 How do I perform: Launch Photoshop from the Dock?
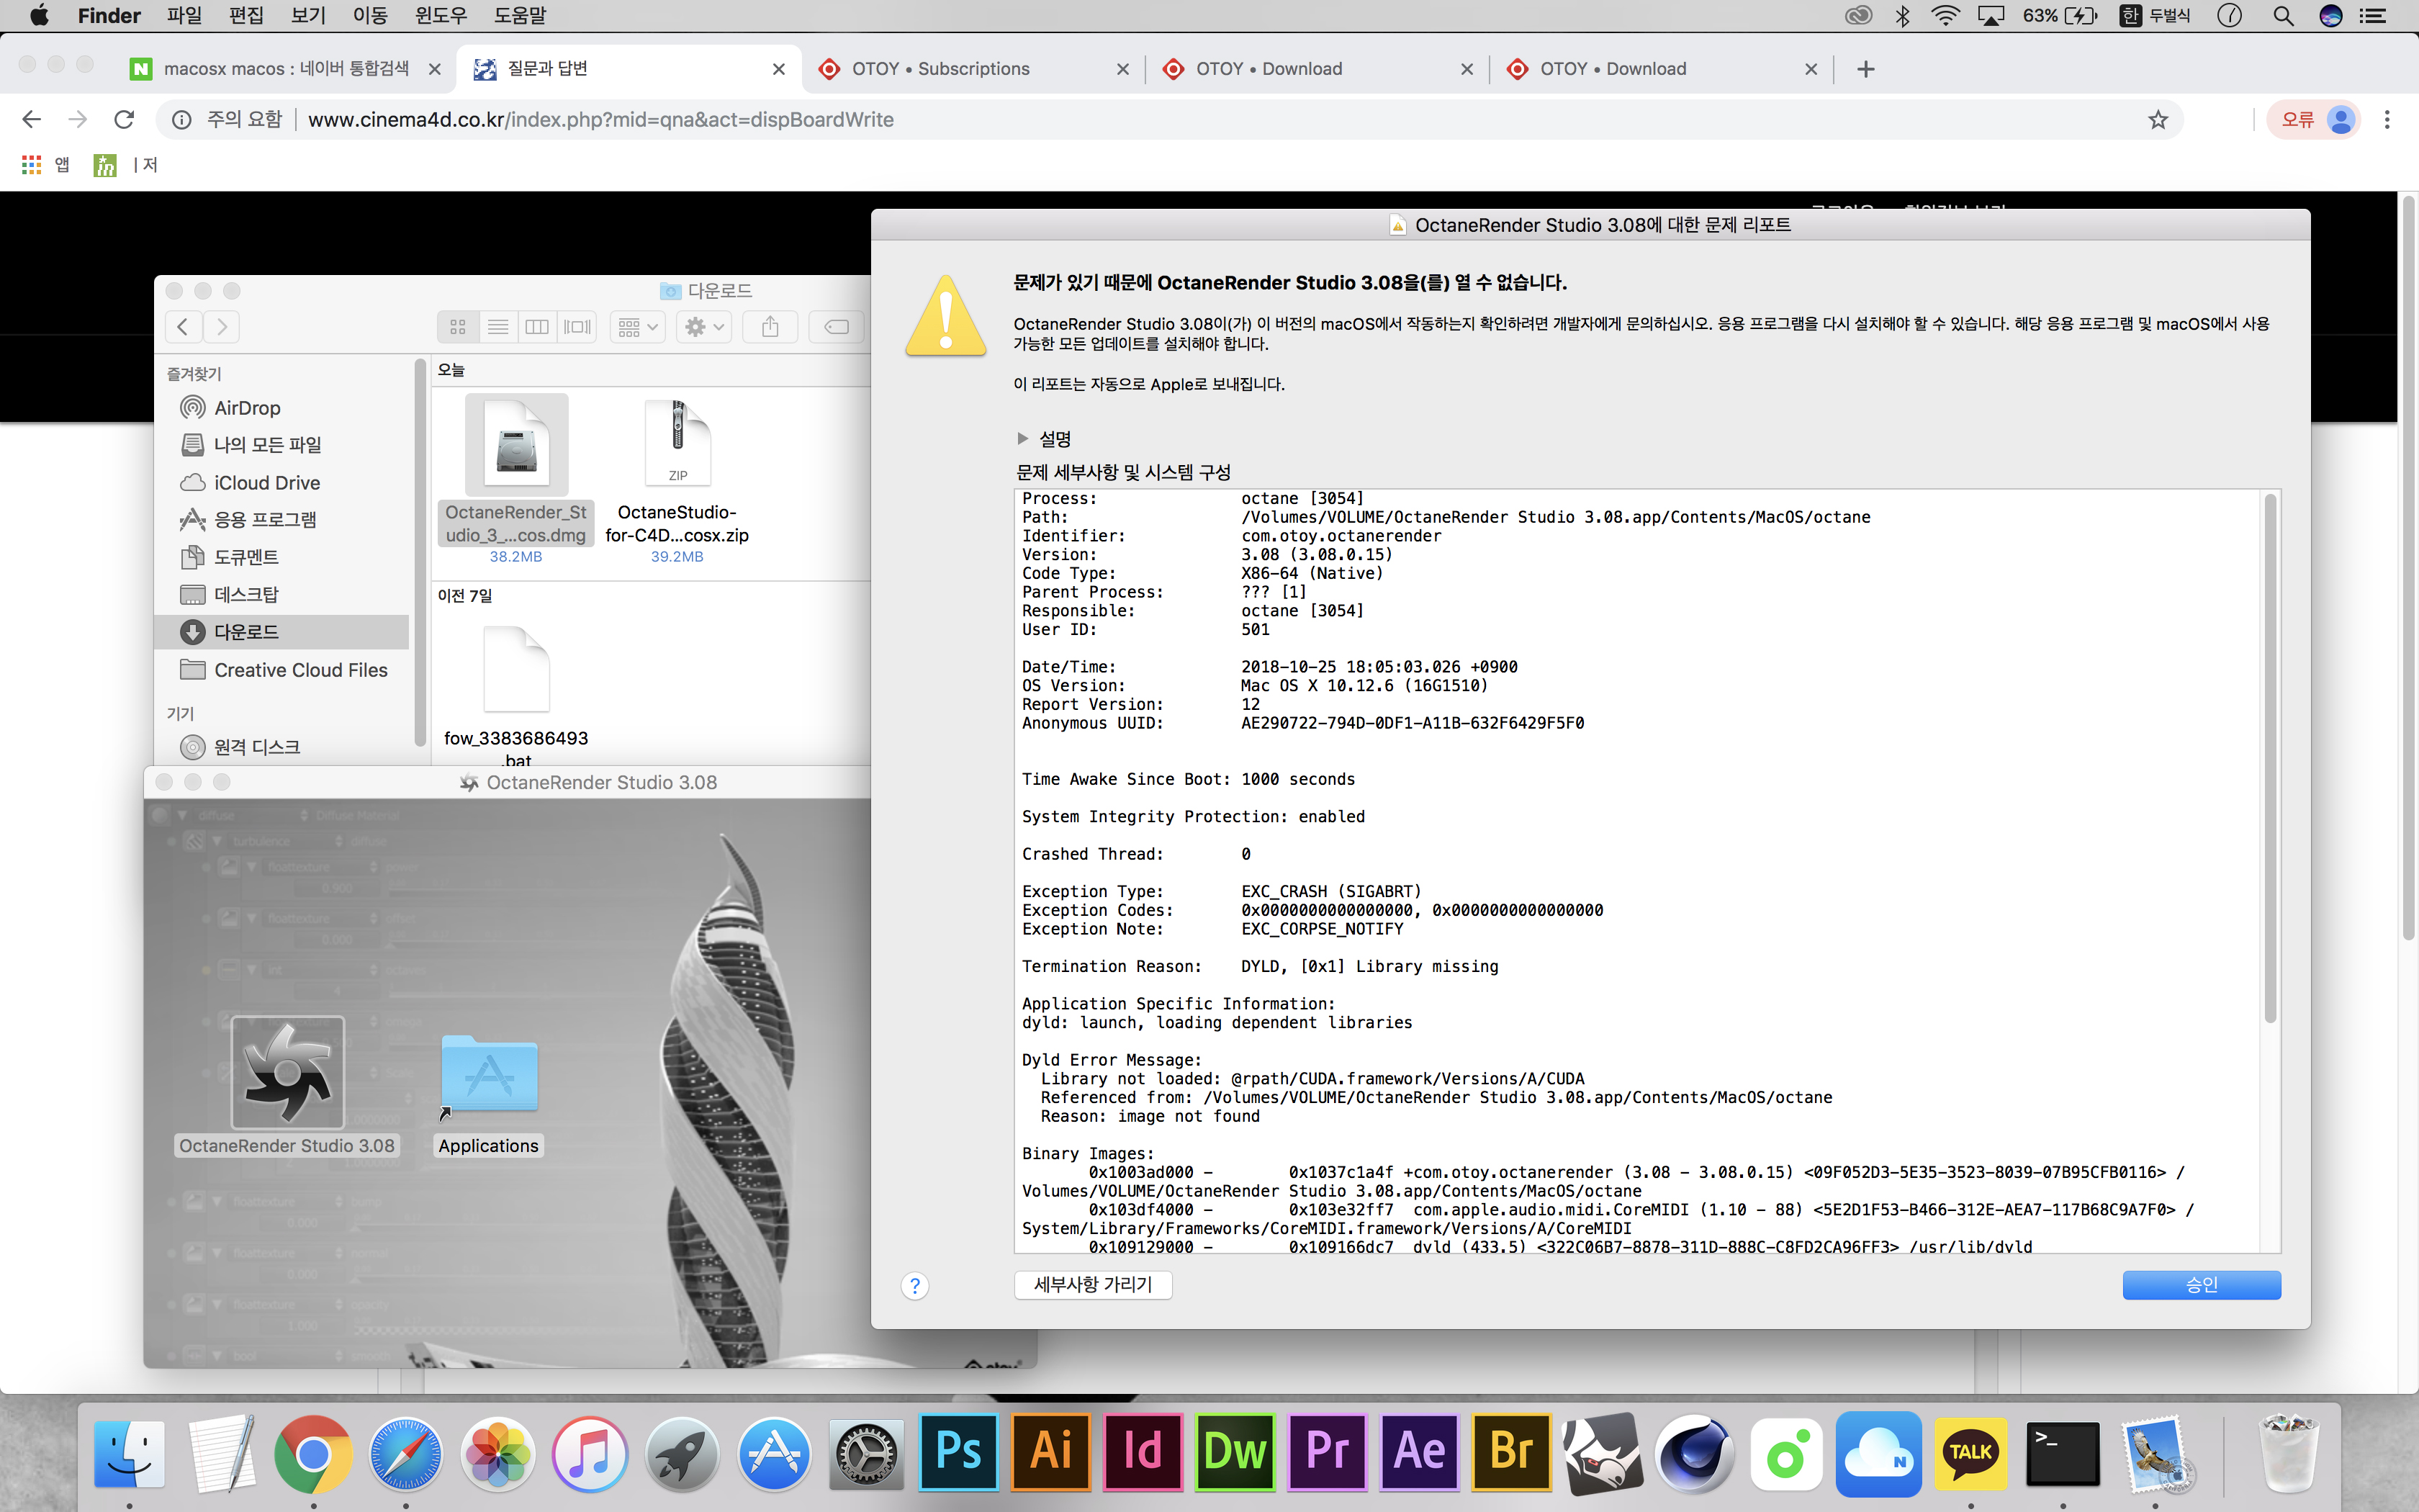pos(958,1453)
